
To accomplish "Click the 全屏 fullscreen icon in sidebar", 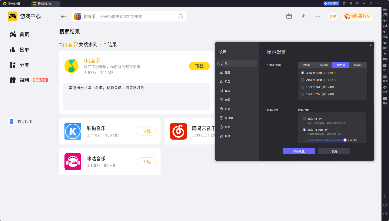I will coord(385,43).
